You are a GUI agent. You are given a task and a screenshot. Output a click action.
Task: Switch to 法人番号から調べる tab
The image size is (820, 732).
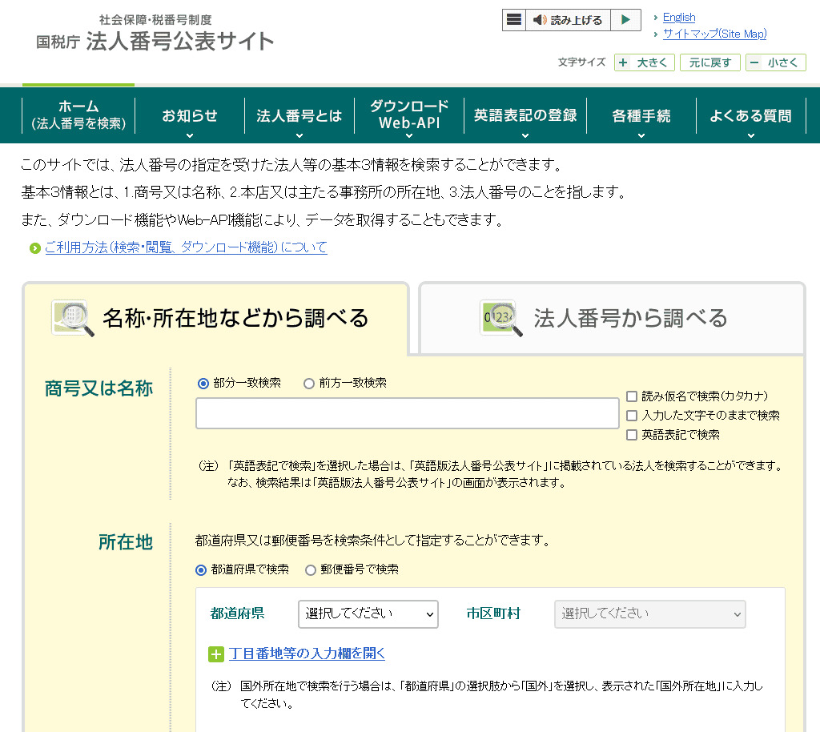612,319
